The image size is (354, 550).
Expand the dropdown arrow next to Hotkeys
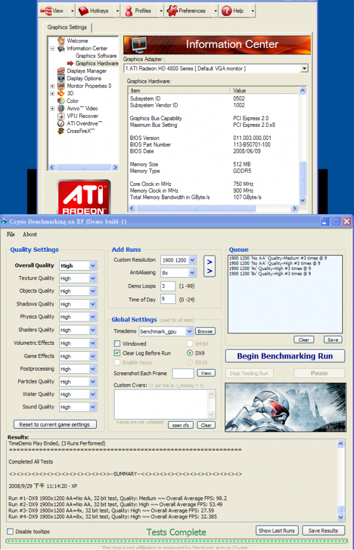coord(117,11)
